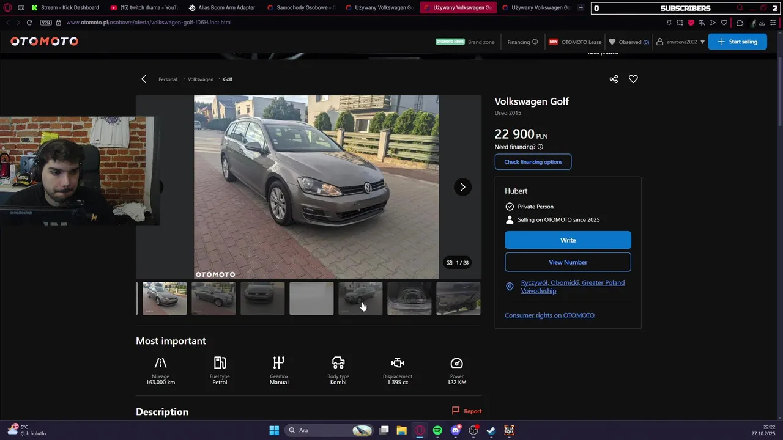Click the Write button to message seller

568,240
